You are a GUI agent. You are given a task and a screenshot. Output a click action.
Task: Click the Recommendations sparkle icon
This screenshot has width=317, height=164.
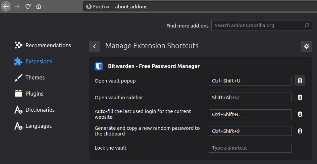coord(18,45)
